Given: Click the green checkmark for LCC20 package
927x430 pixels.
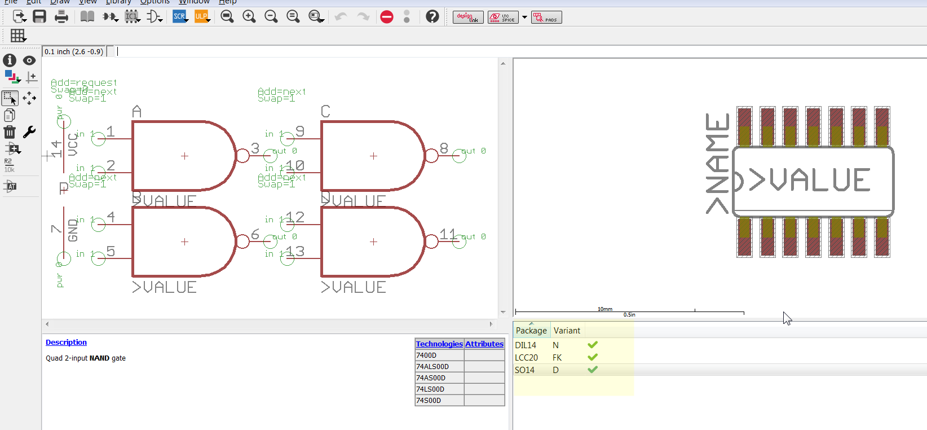Looking at the screenshot, I should pos(593,357).
